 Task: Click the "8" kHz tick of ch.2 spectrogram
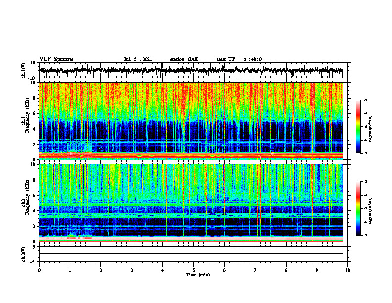point(35,180)
